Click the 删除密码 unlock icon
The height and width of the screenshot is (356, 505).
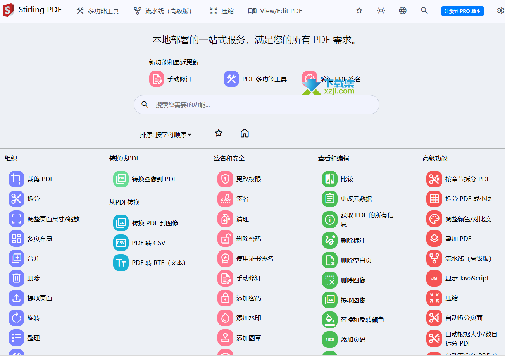click(225, 239)
